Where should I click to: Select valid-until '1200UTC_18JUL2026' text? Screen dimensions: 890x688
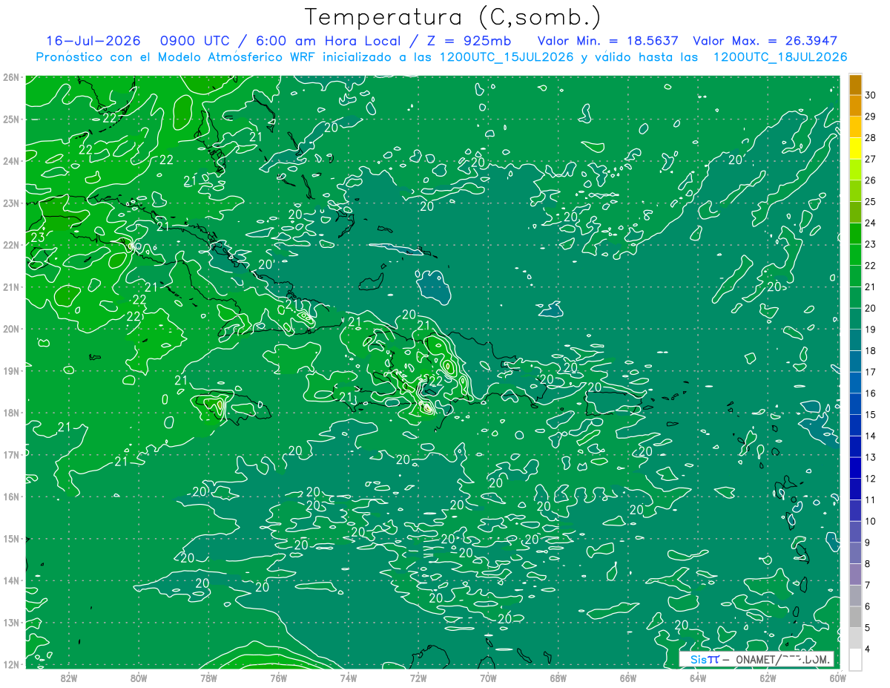(x=780, y=57)
